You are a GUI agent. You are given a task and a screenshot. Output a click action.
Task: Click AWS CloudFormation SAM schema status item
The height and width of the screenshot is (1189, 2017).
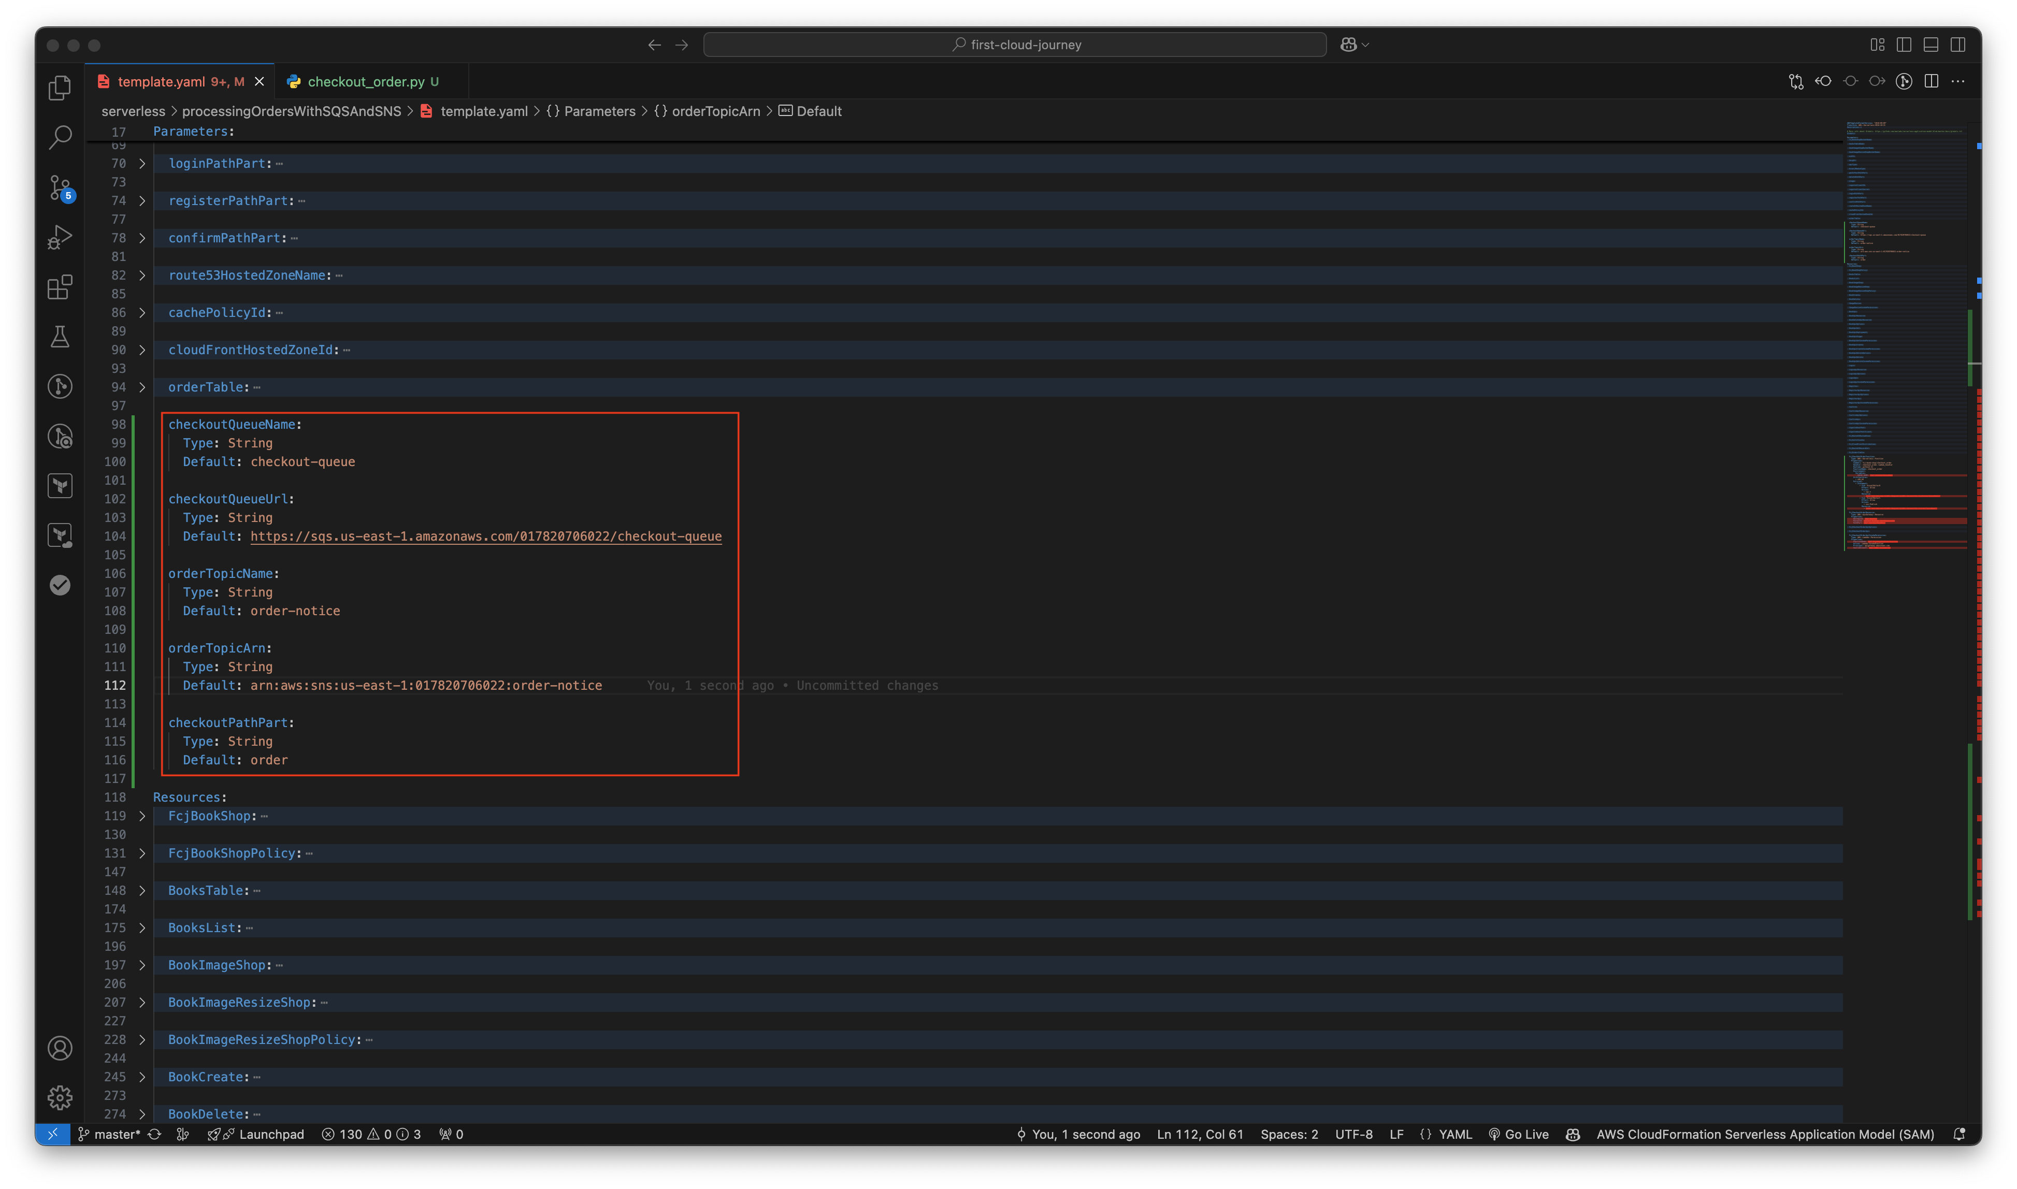(1765, 1134)
